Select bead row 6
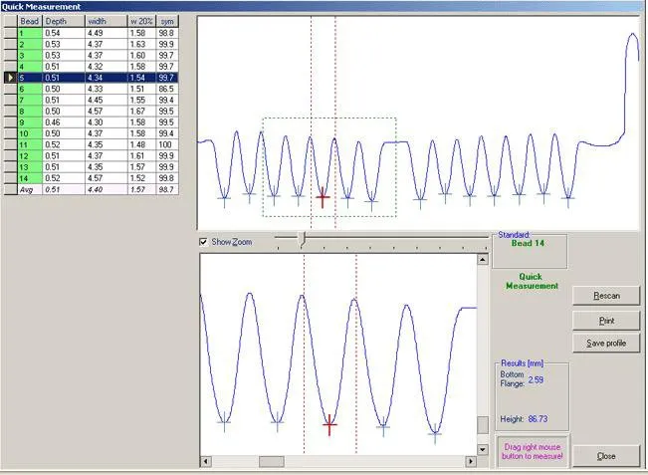The image size is (648, 475). tap(91, 89)
